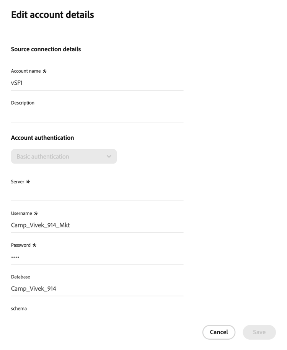The height and width of the screenshot is (350, 287).
Task: Click the asterisk marker next to Password
Action: (34, 245)
